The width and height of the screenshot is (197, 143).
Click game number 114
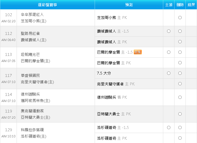[x=8, y=94]
